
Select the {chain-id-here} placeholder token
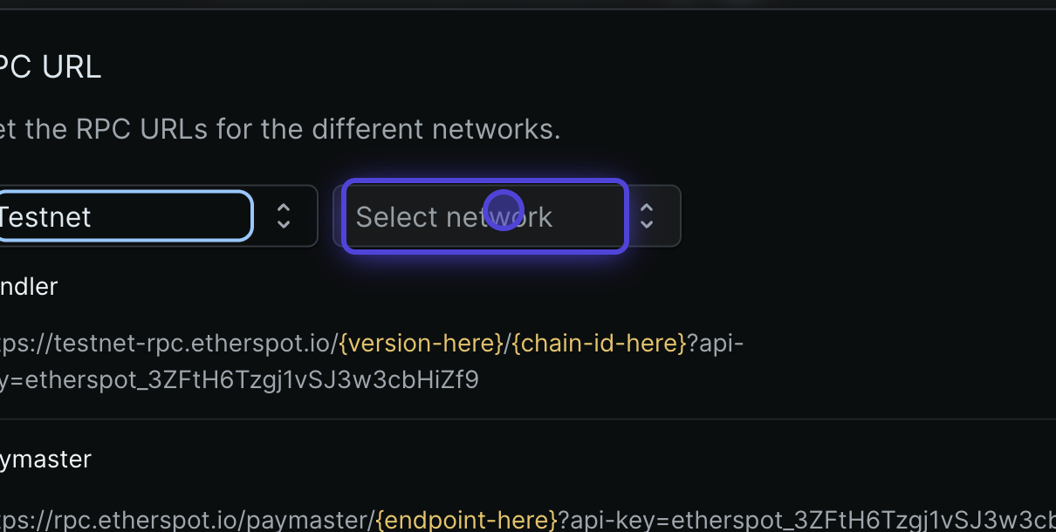pyautogui.click(x=599, y=343)
